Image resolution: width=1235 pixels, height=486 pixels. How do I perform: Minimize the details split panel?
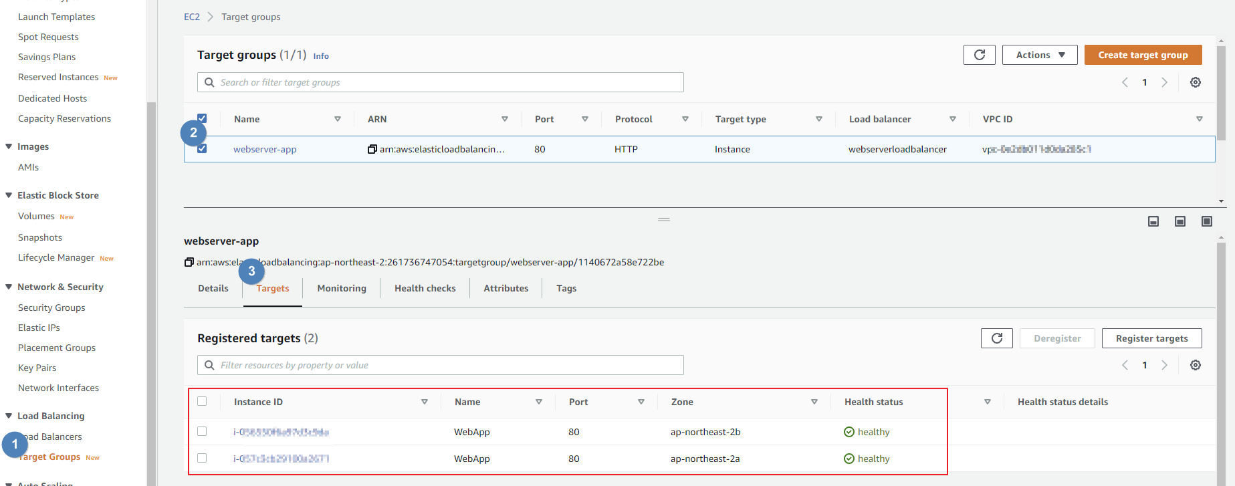pos(1153,221)
